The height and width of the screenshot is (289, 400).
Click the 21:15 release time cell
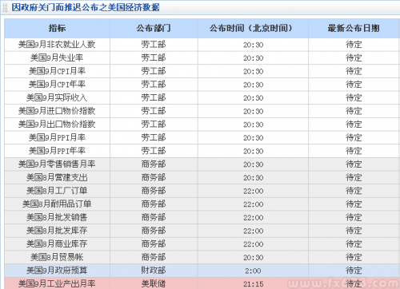tap(253, 284)
